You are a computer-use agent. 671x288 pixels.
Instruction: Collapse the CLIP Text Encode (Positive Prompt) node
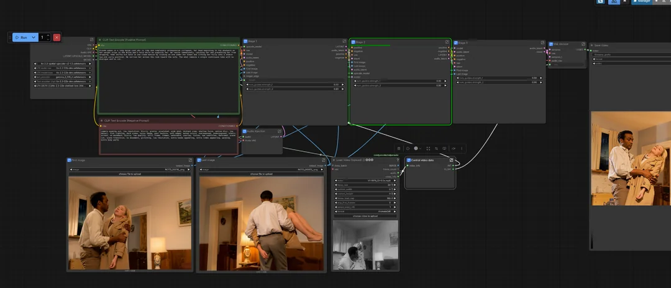pyautogui.click(x=100, y=39)
